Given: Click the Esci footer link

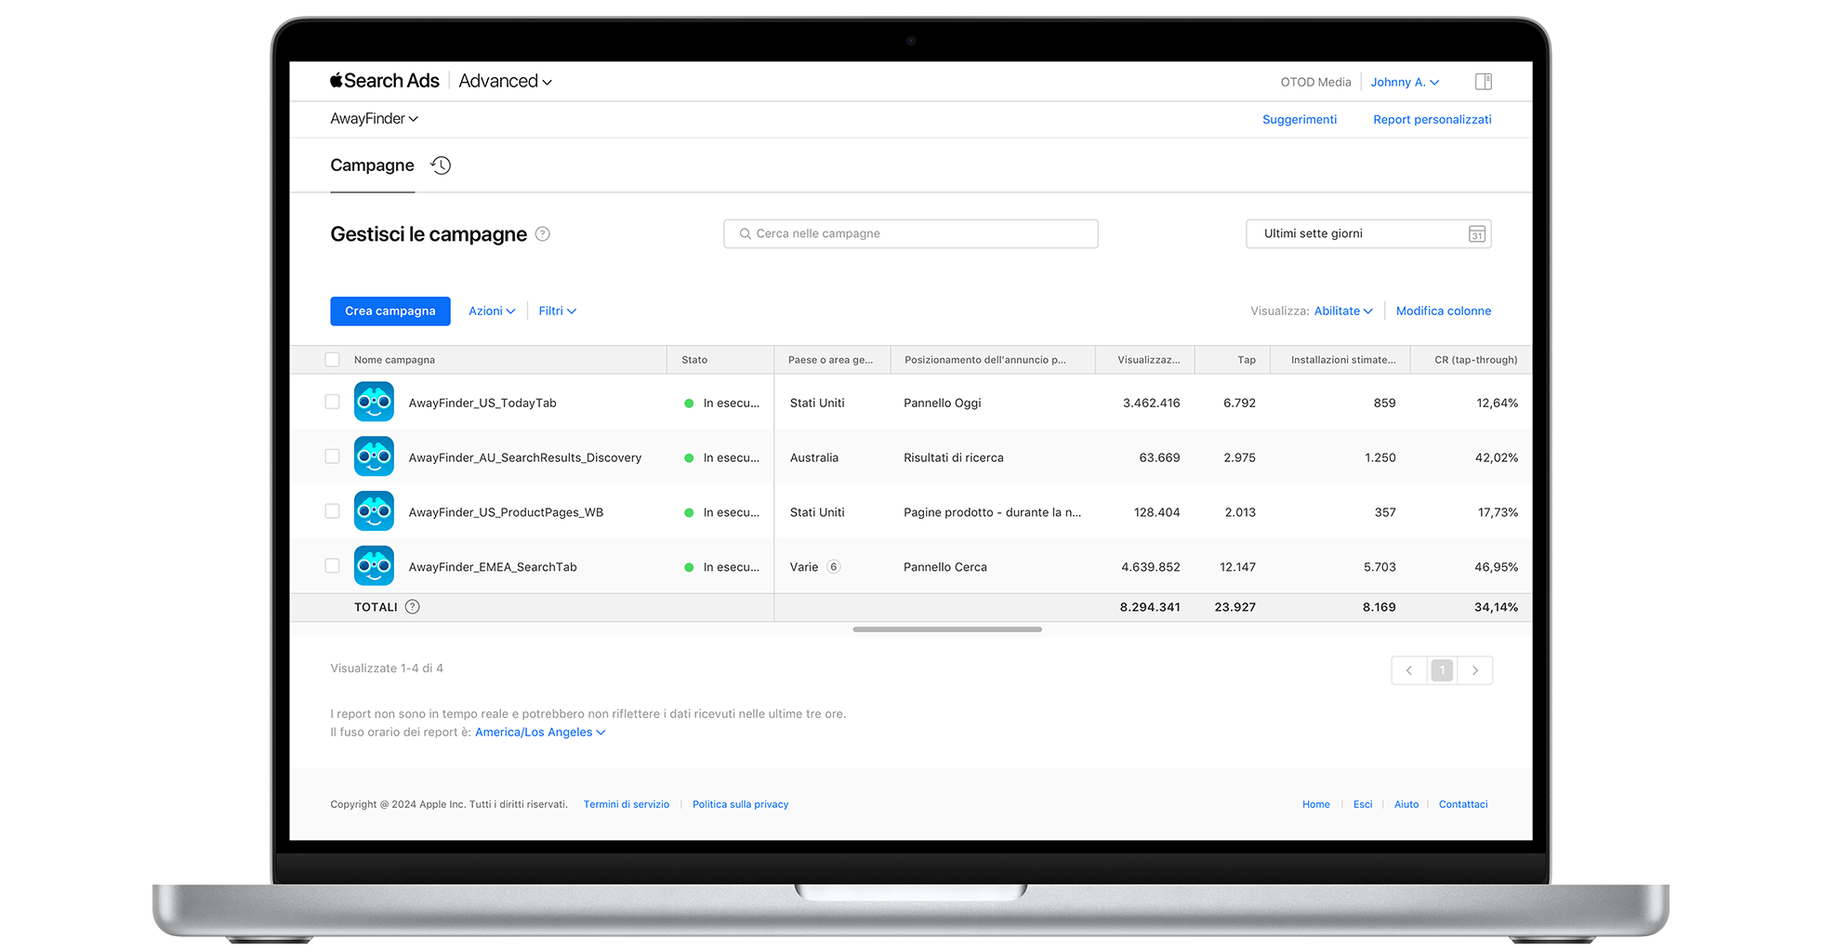Looking at the screenshot, I should pos(1363,805).
